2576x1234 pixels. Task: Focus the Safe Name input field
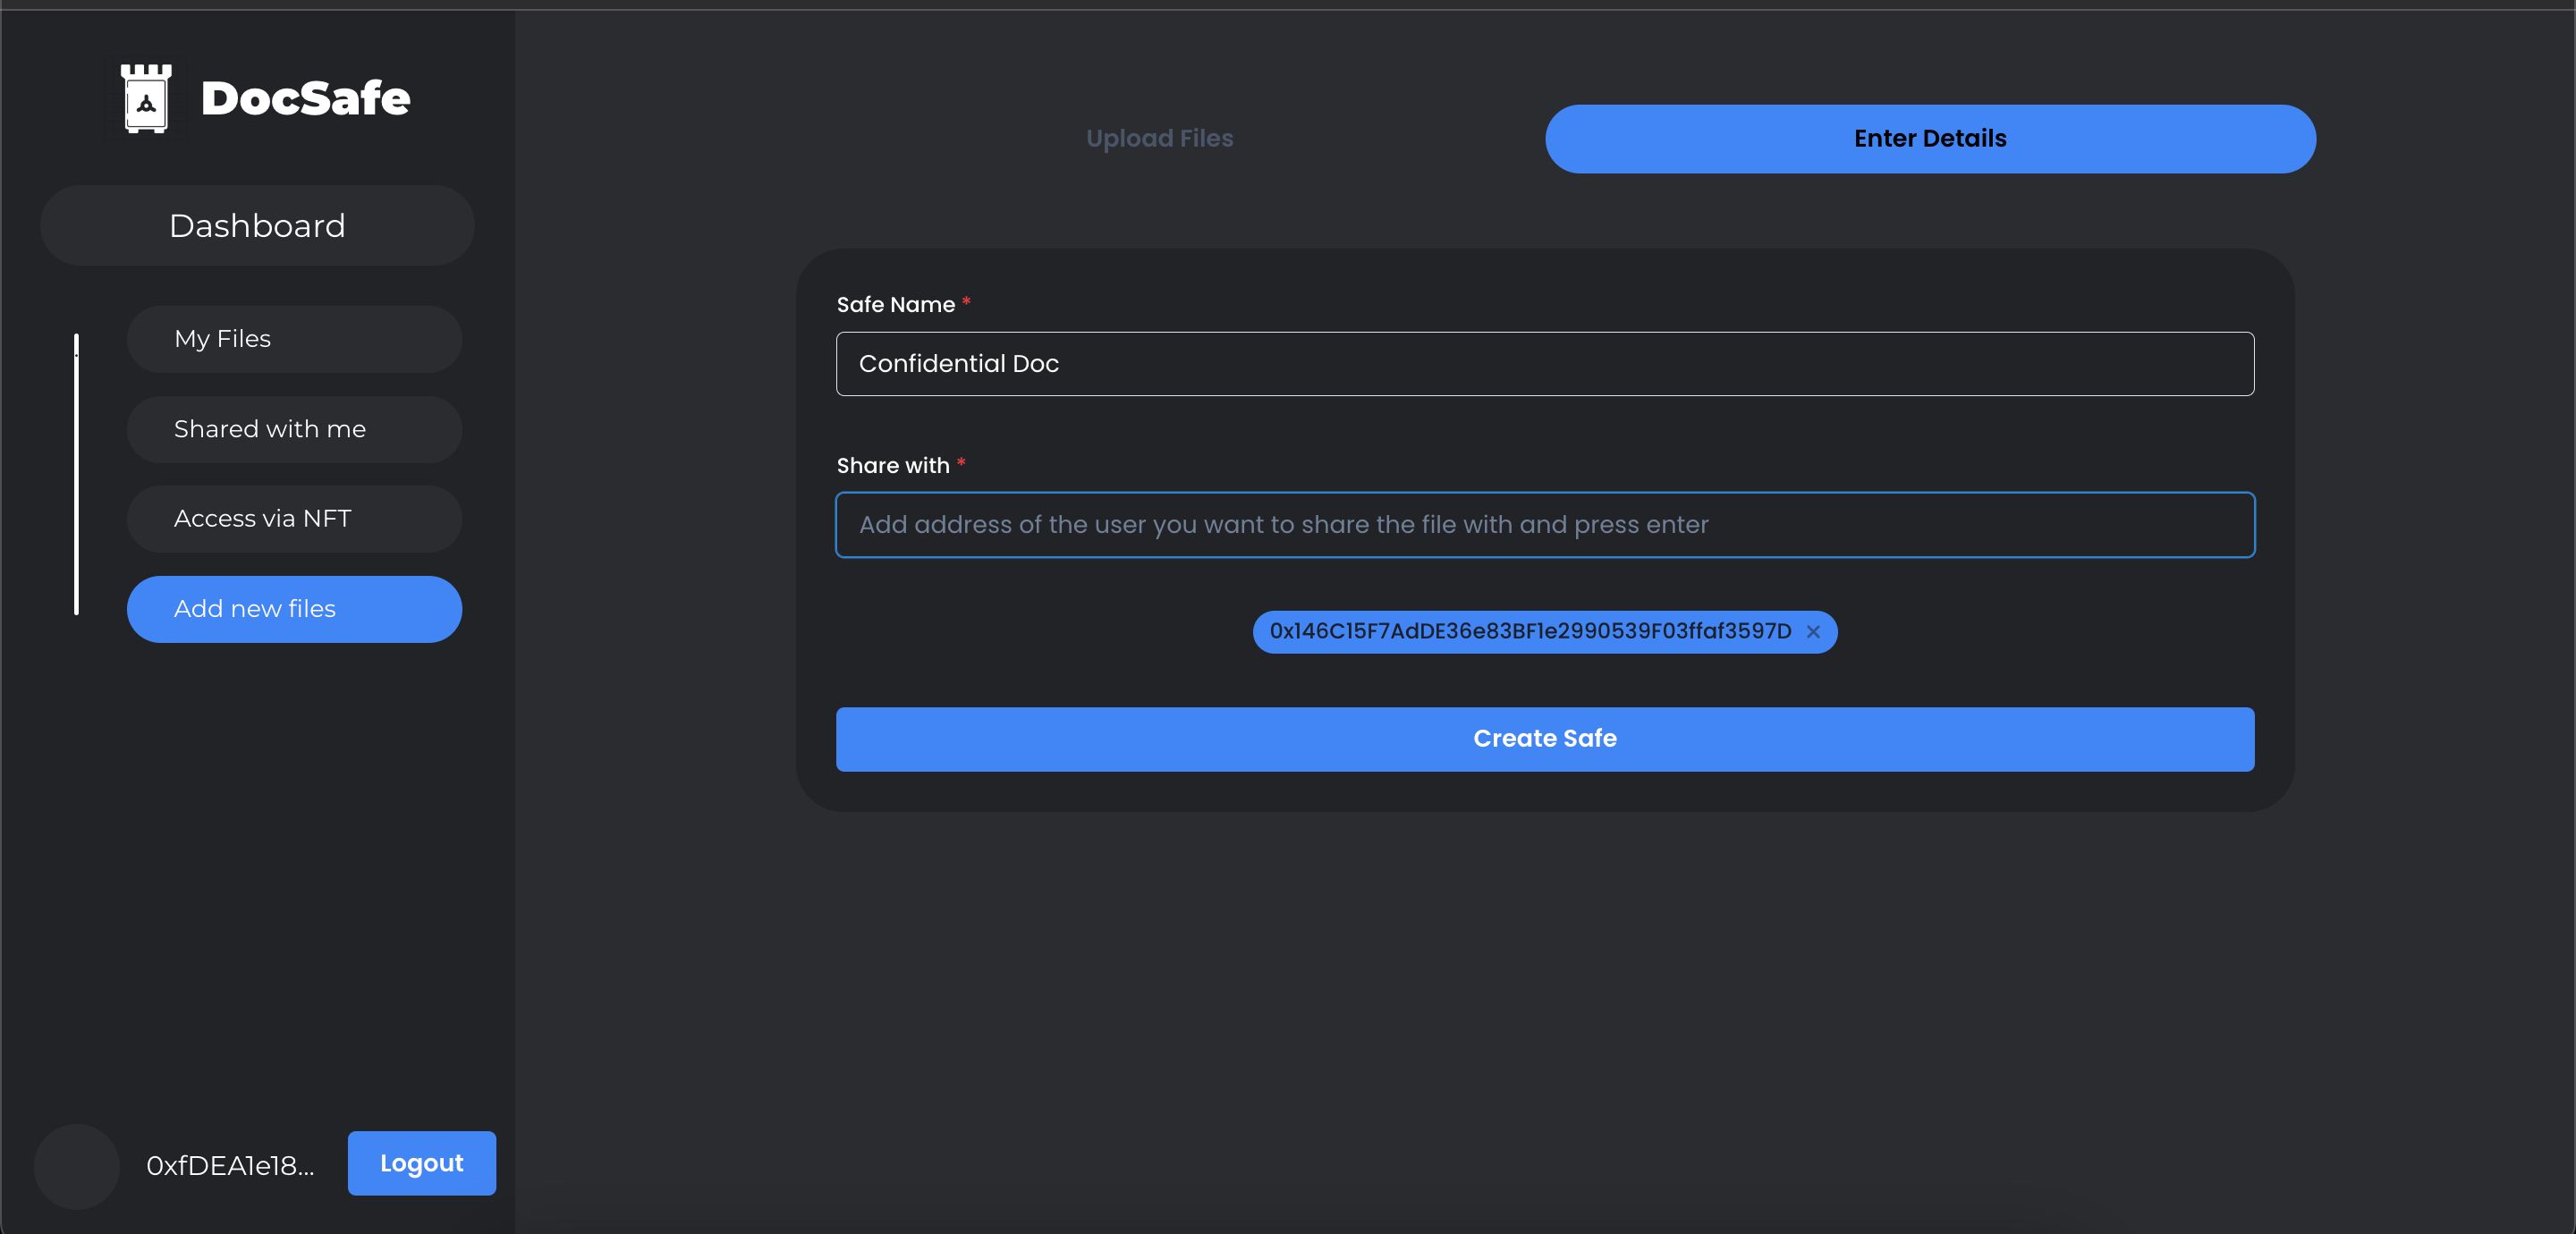click(1545, 364)
